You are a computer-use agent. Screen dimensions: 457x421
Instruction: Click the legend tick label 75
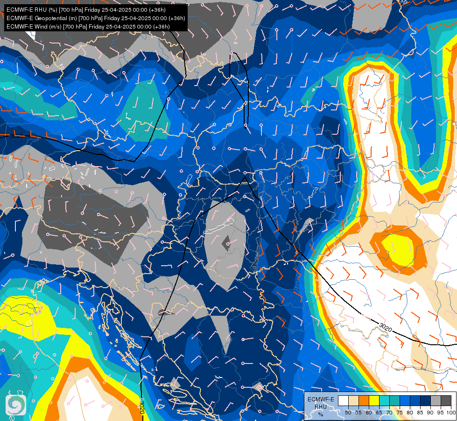(400, 413)
